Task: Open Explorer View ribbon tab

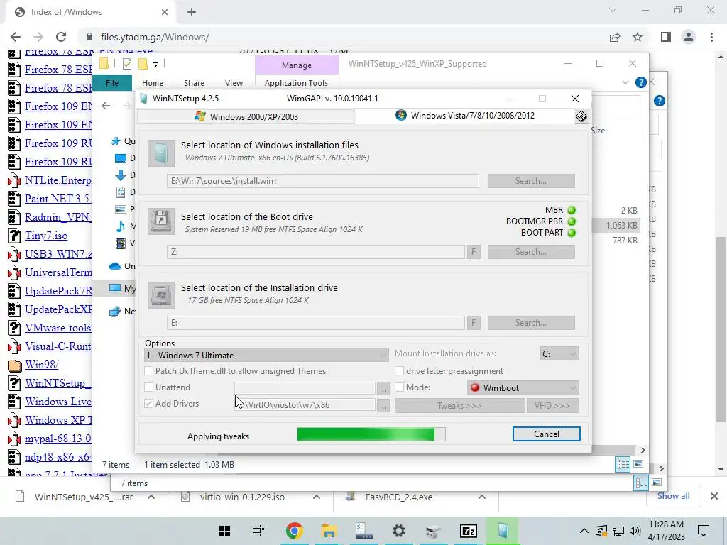Action: tap(234, 83)
